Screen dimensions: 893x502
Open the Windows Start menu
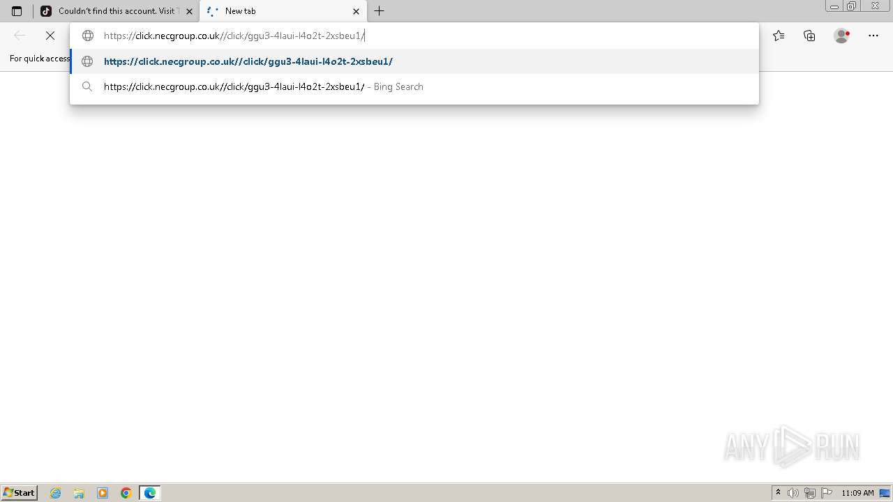coord(19,493)
